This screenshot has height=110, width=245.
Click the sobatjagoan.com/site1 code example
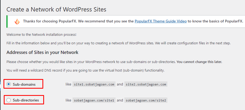(94, 100)
